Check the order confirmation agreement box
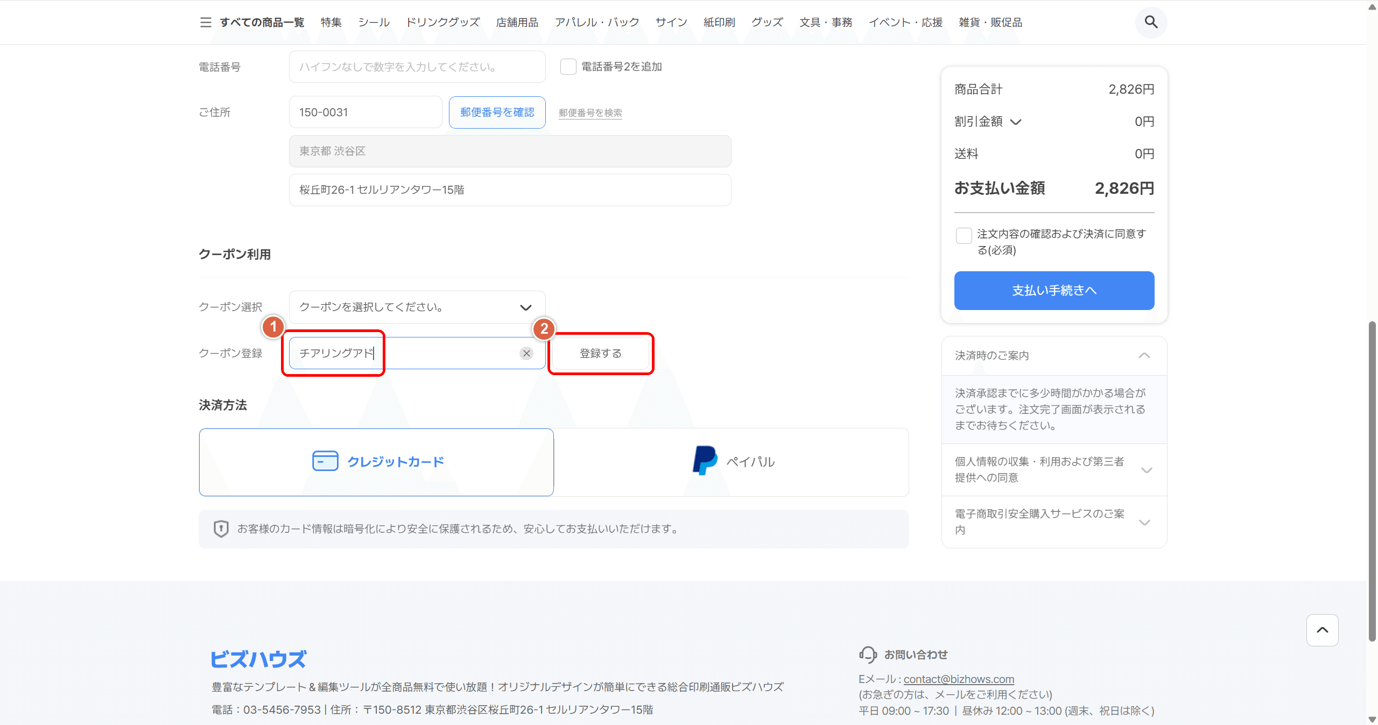 coord(964,235)
